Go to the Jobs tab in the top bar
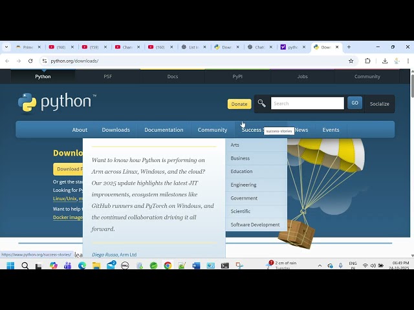 302,76
